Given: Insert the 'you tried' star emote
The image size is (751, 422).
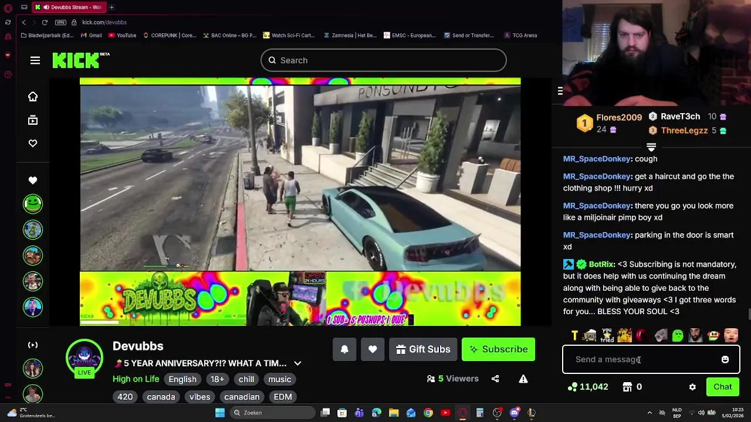Looking at the screenshot, I should [607, 336].
